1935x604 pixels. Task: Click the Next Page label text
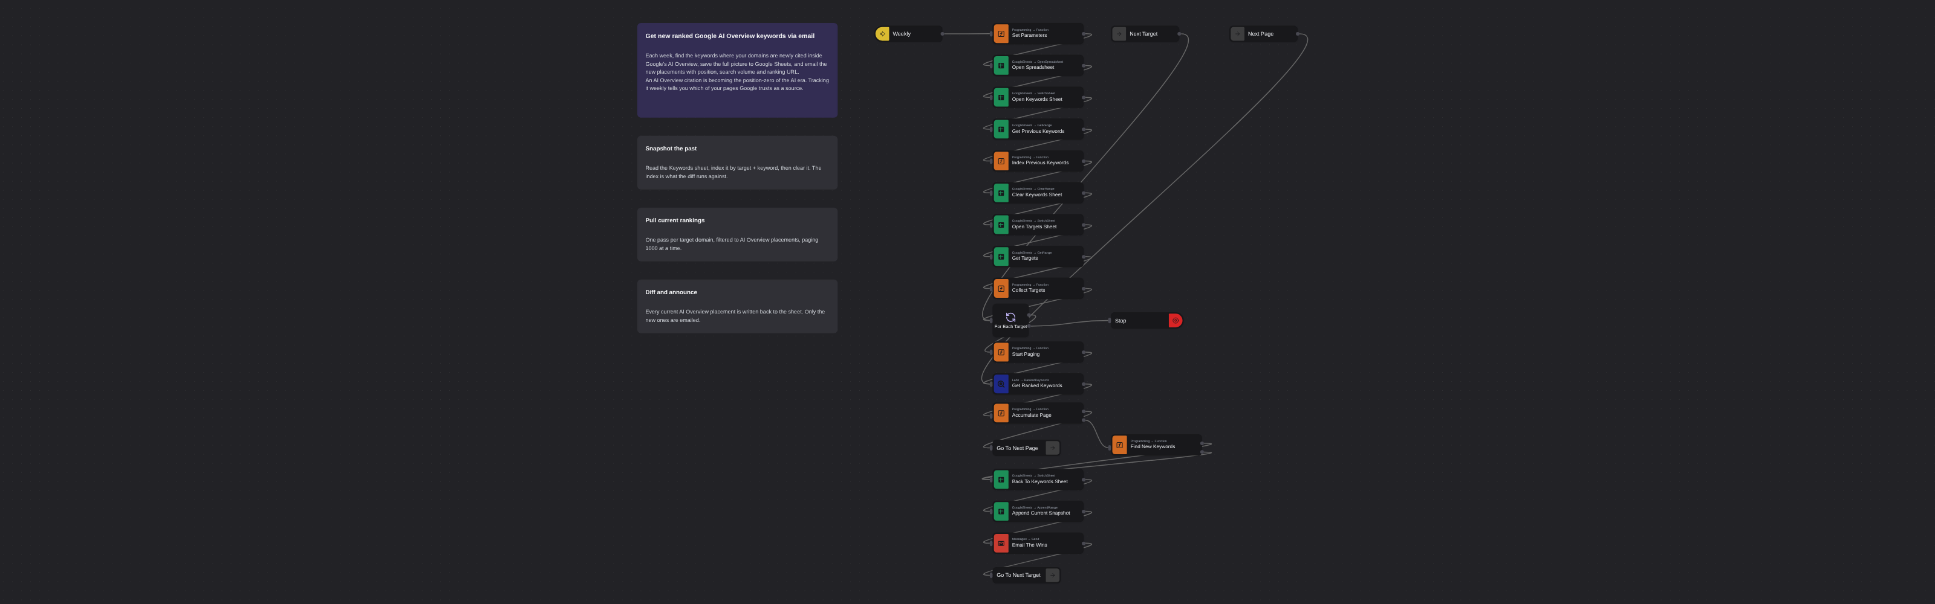pos(1260,34)
